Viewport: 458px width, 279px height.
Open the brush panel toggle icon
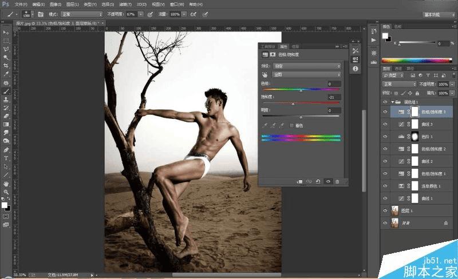coord(41,14)
